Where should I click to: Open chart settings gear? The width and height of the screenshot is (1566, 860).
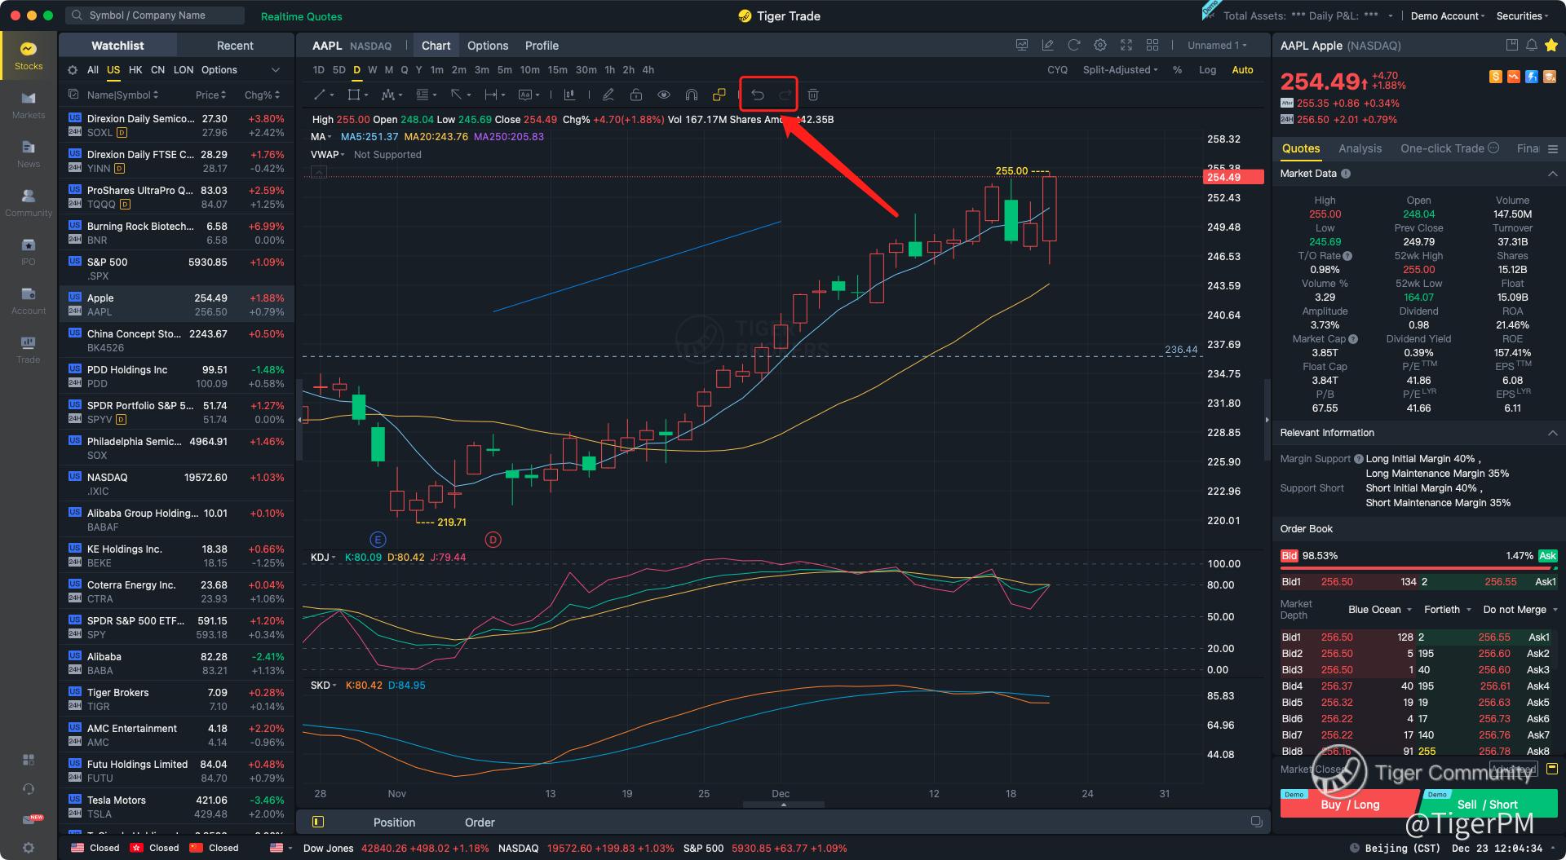(x=1100, y=45)
